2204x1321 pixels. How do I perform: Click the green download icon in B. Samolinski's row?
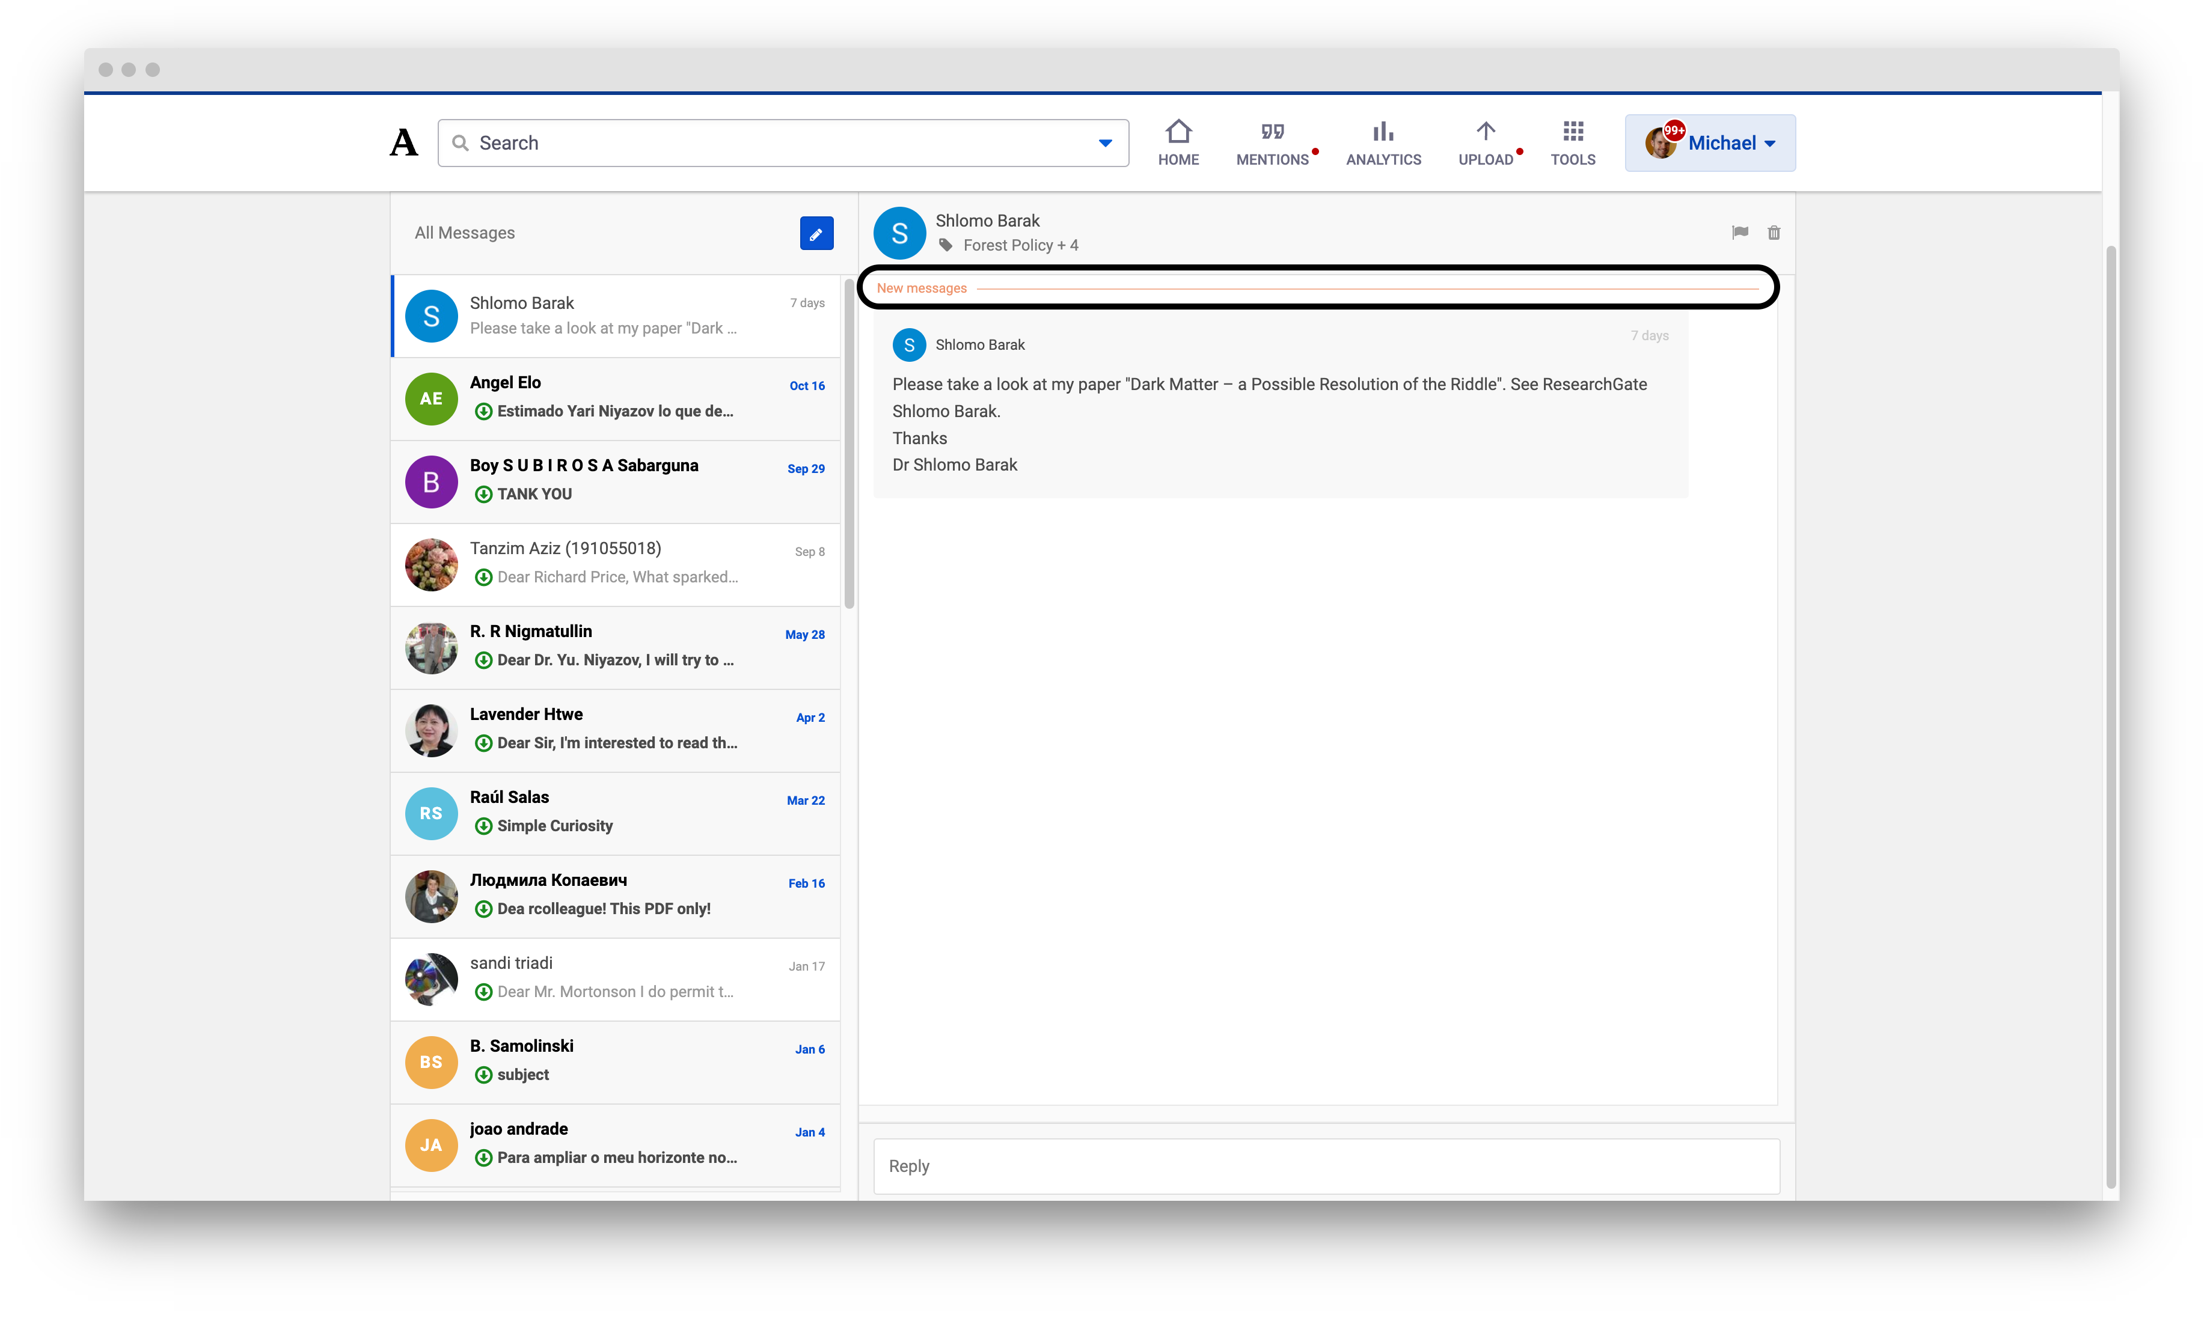click(483, 1075)
